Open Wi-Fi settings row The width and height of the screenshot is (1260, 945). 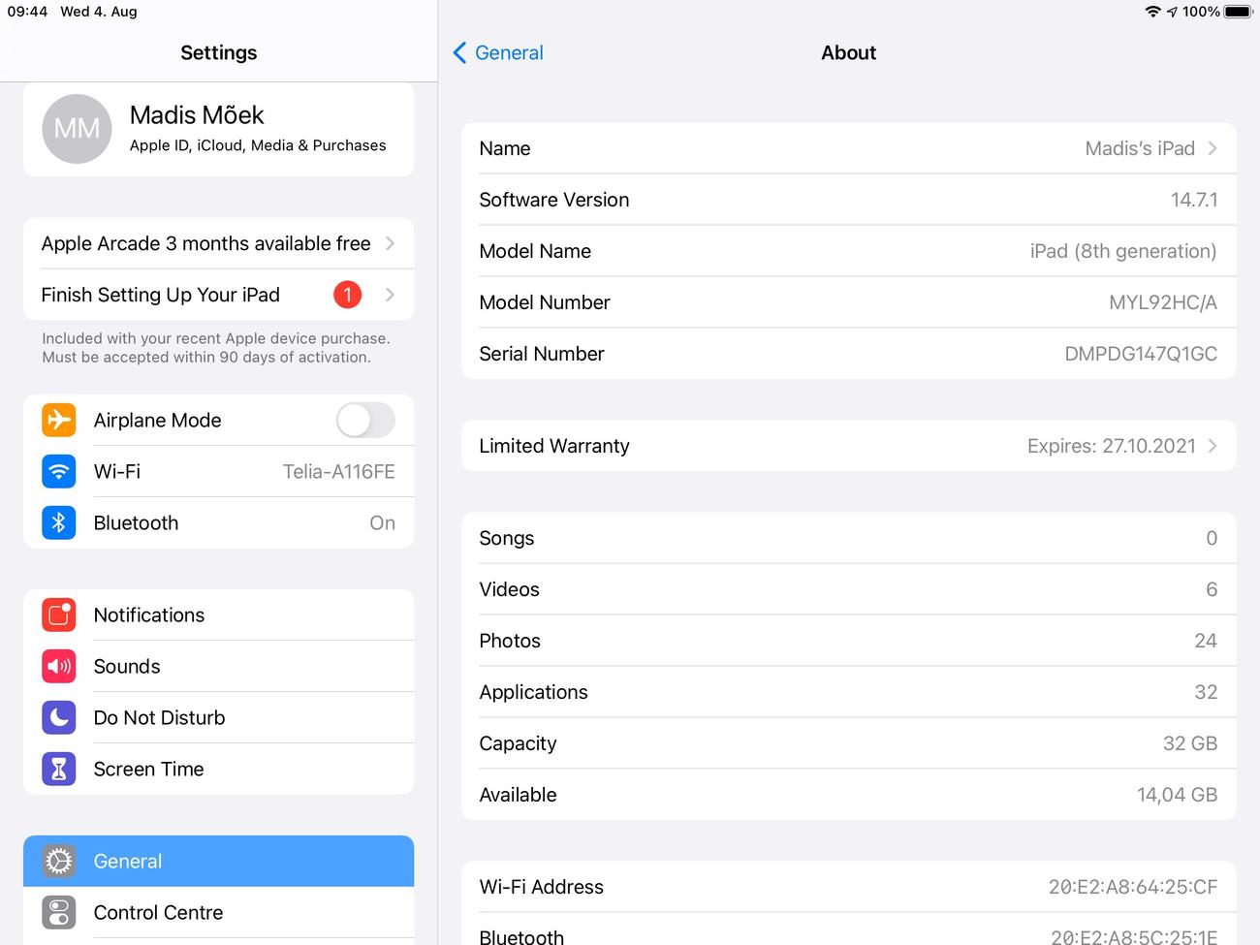218,471
